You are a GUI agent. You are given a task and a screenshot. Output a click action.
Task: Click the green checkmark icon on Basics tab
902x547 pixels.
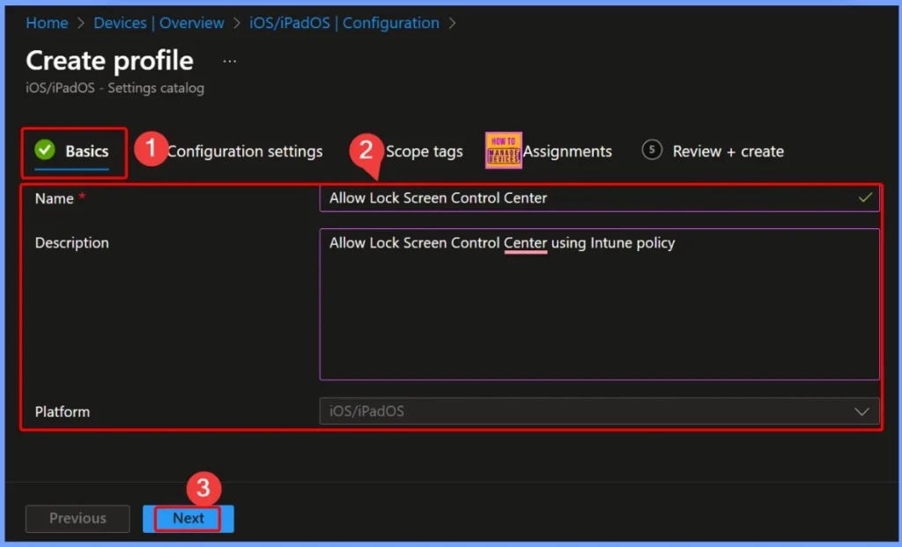[46, 150]
